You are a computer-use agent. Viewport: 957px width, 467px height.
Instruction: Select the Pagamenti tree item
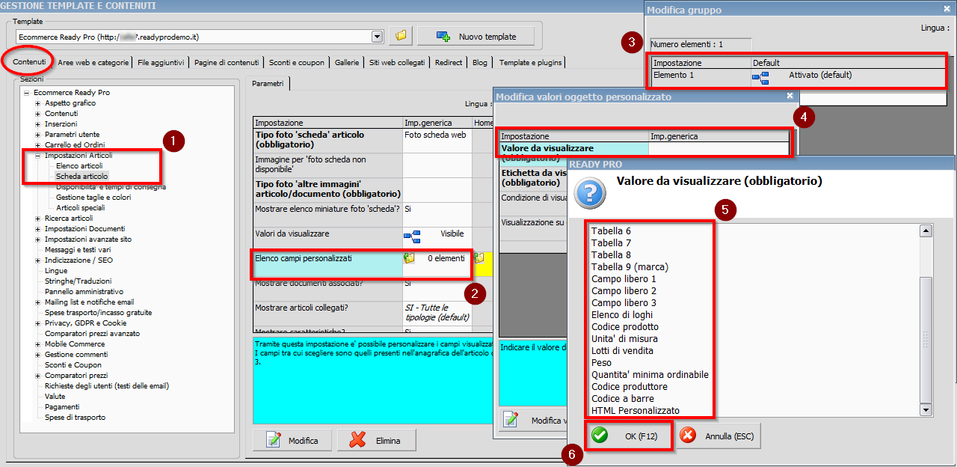tap(62, 407)
